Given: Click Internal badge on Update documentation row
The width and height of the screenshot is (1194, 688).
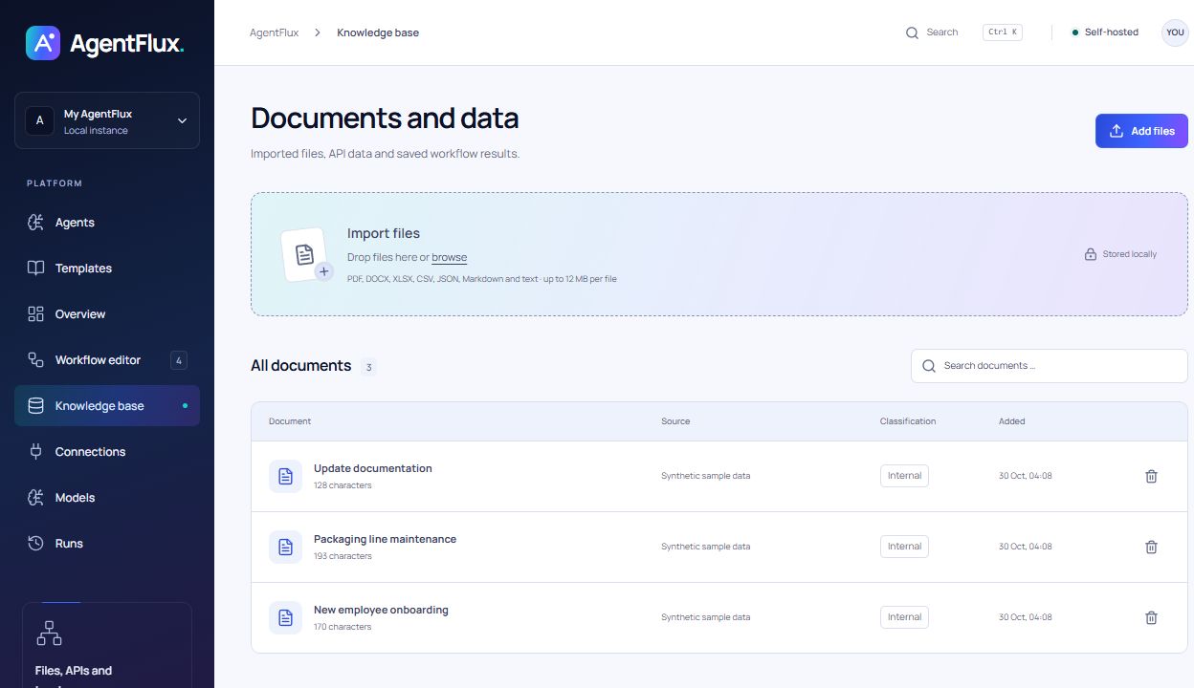Looking at the screenshot, I should [904, 476].
